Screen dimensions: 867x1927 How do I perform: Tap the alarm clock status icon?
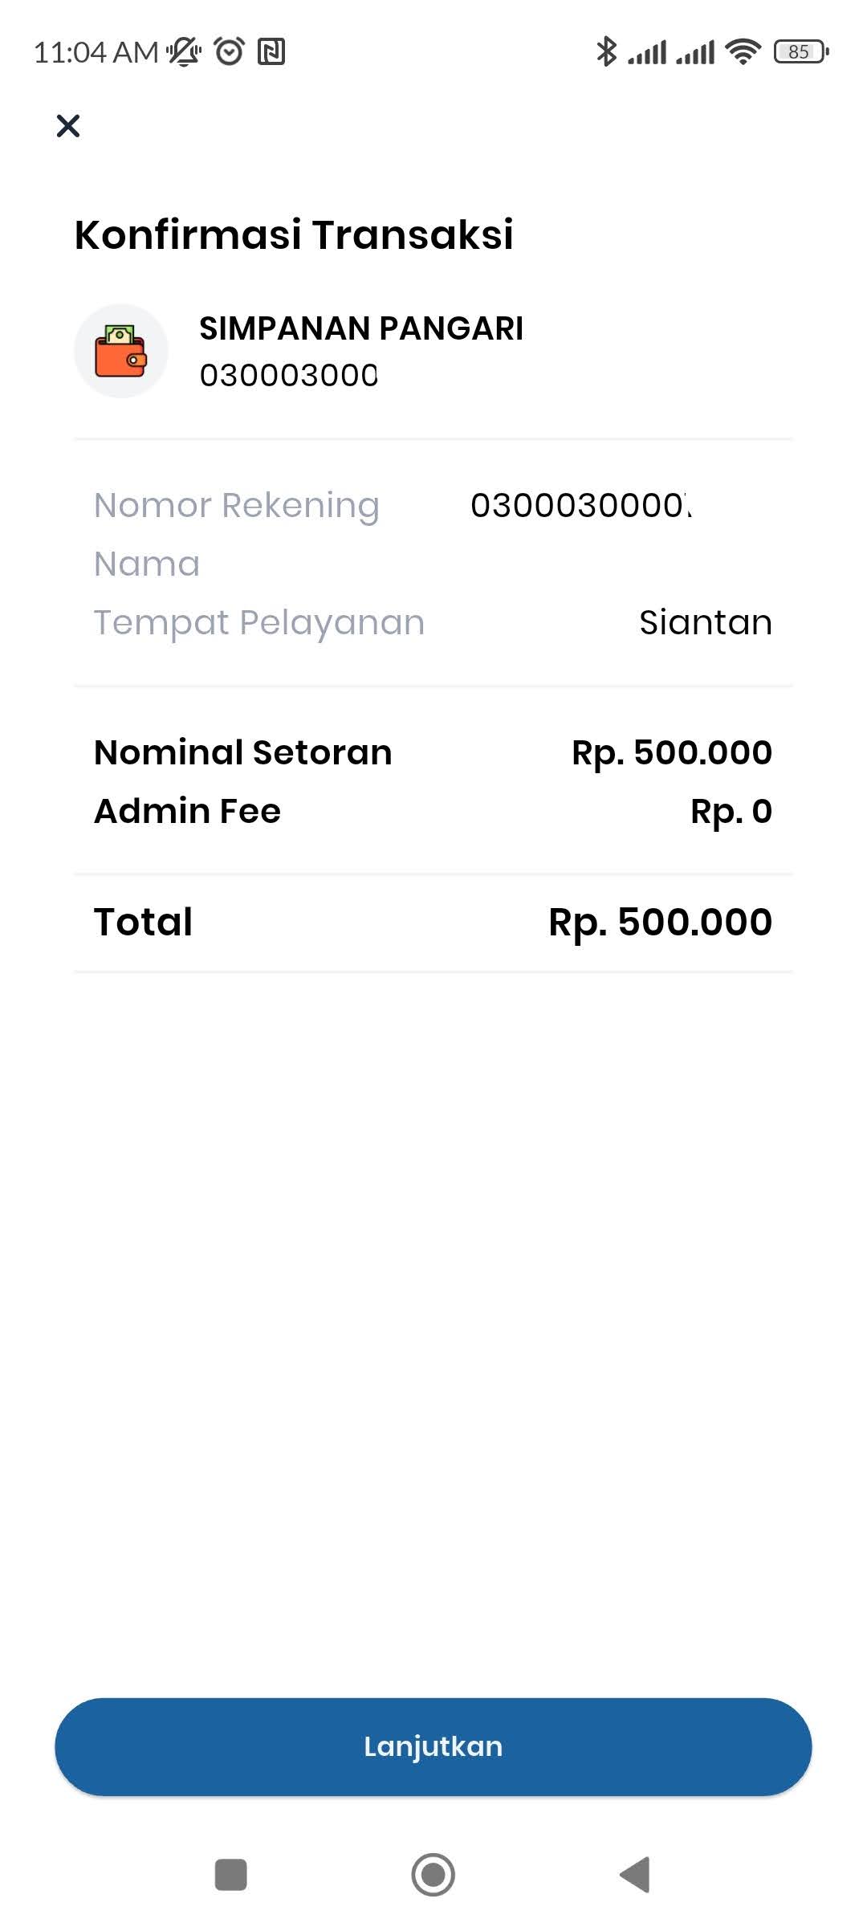[230, 51]
